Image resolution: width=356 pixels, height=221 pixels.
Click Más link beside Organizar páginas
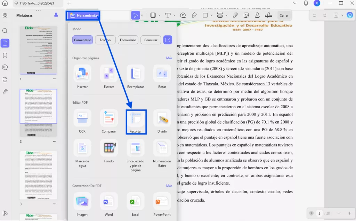click(169, 58)
